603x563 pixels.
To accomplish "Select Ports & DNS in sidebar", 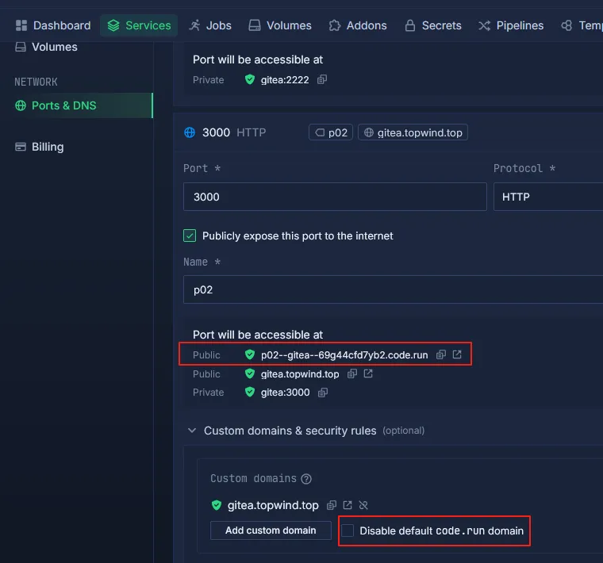I will pos(76,105).
